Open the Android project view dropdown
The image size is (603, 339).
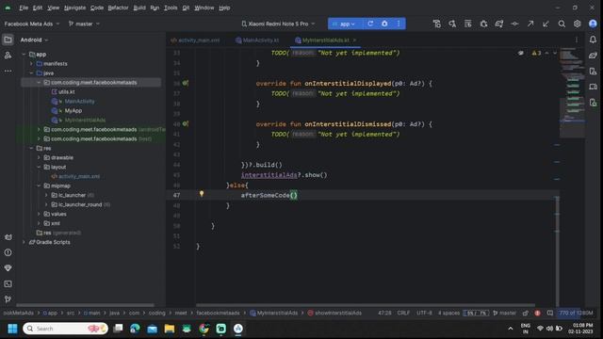34,40
